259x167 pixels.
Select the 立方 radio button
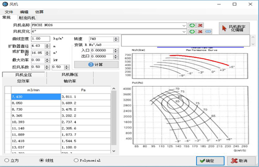tap(6, 160)
